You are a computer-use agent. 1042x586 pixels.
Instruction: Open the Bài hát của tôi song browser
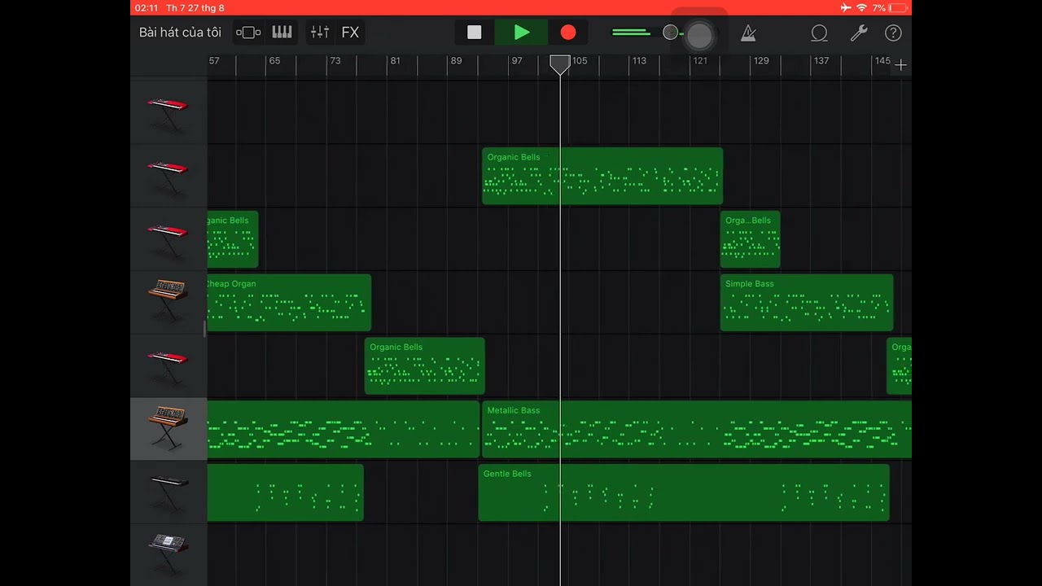click(x=180, y=33)
